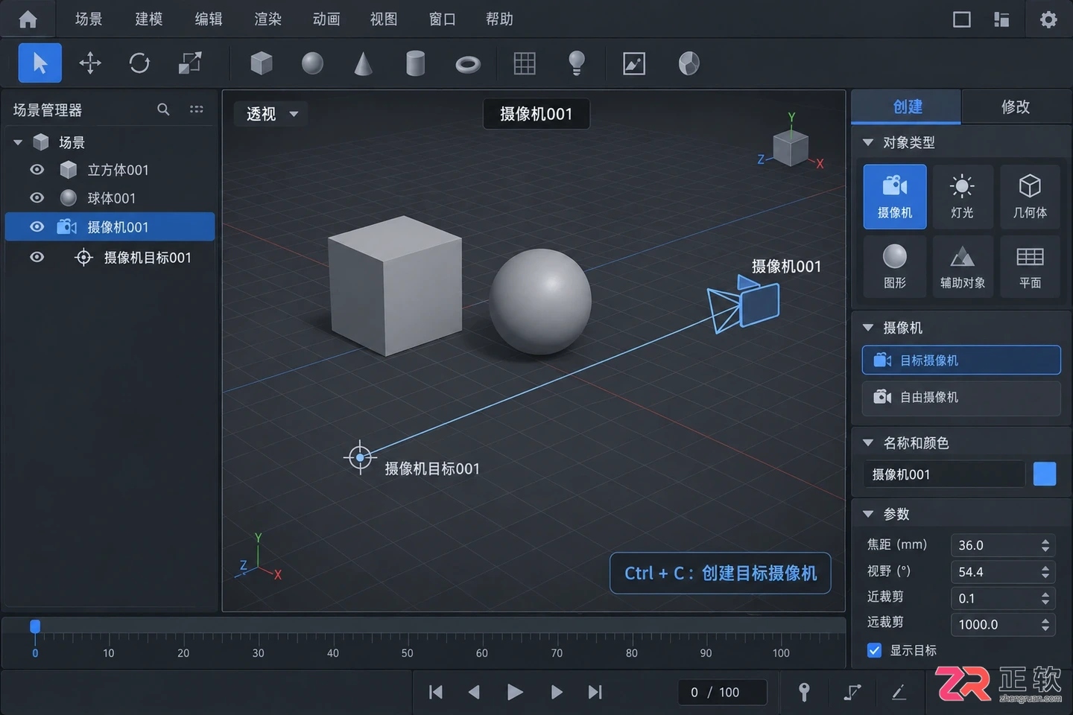1073x715 pixels.
Task: Hide 摄像机001 with its eye icon
Action: pos(37,227)
